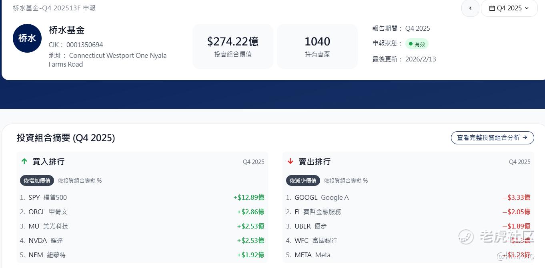Open the META Meta row
This screenshot has height=268, width=545.
tap(408, 255)
